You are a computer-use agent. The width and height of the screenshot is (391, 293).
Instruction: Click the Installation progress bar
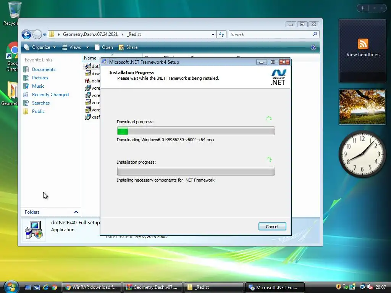tap(196, 171)
